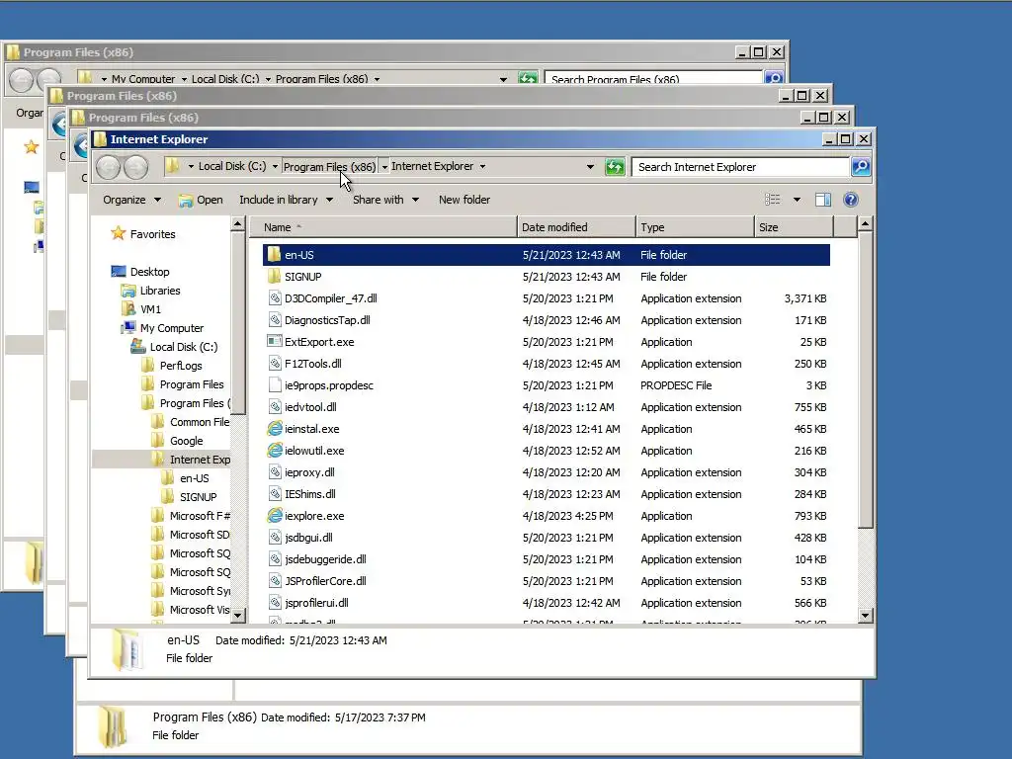Image resolution: width=1012 pixels, height=759 pixels.
Task: Select the ieproxy.dll file name
Action: click(309, 472)
